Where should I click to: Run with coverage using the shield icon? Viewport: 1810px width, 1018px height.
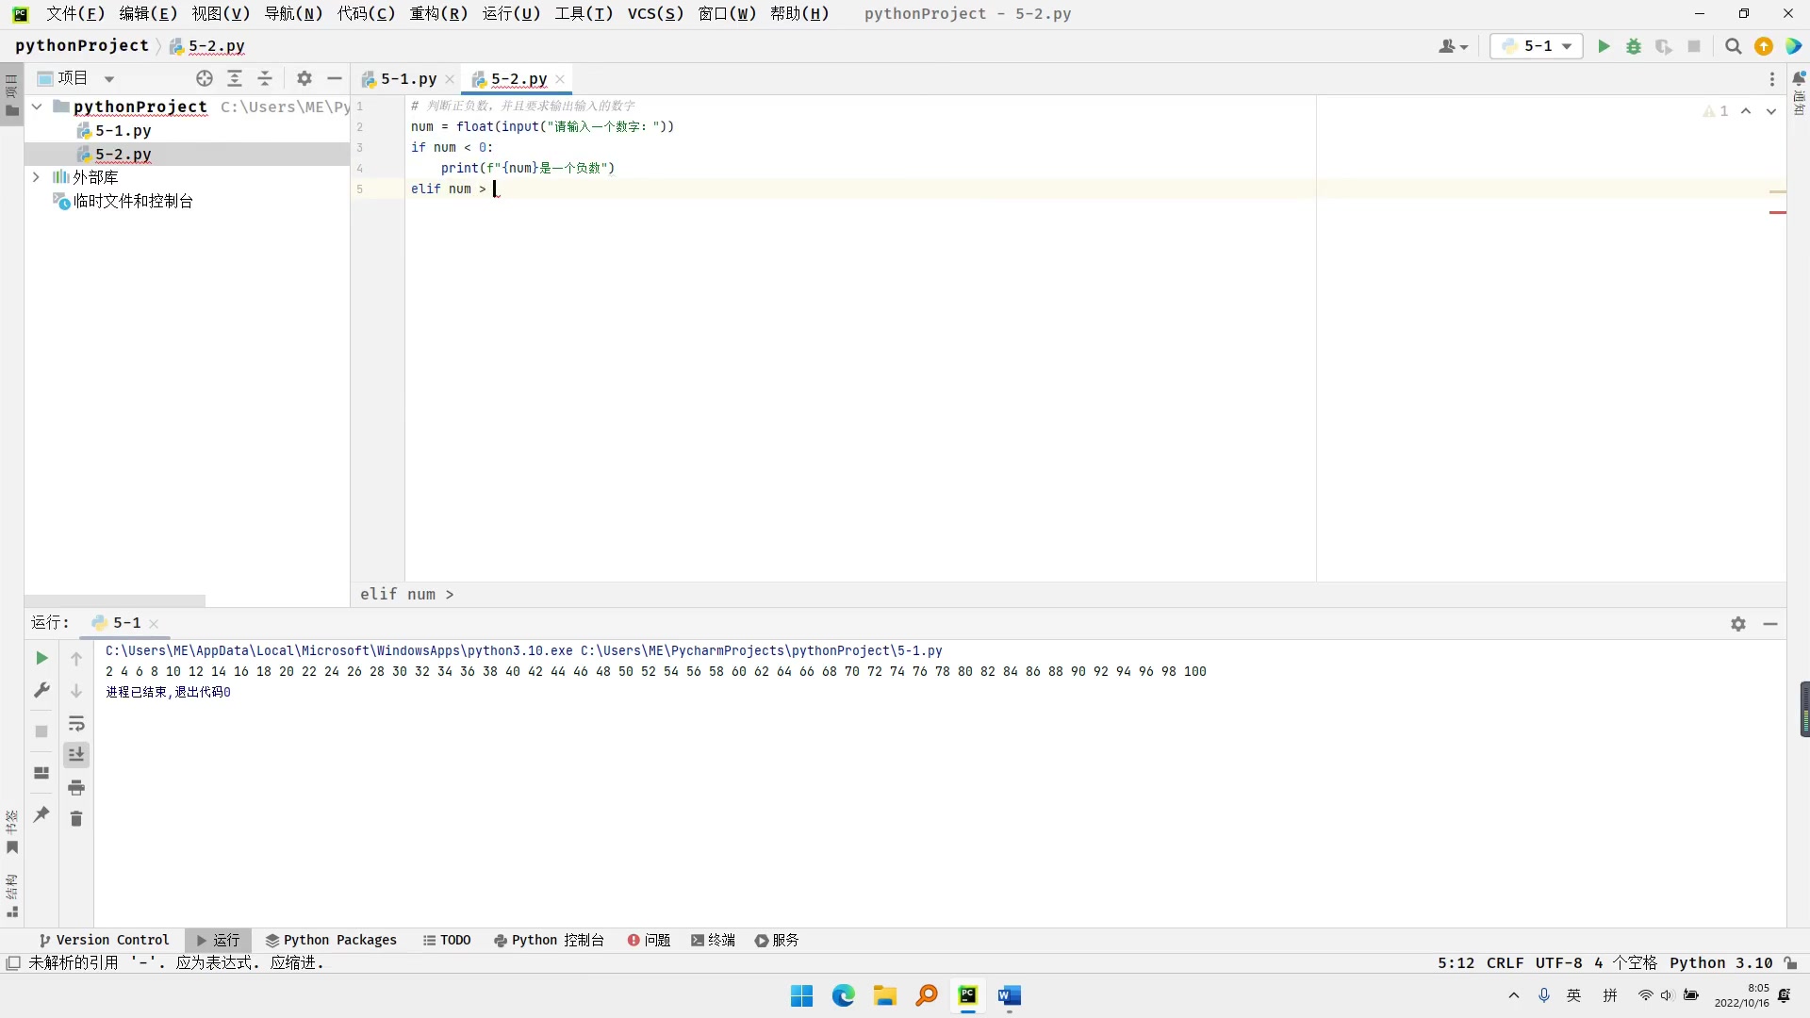(1664, 46)
